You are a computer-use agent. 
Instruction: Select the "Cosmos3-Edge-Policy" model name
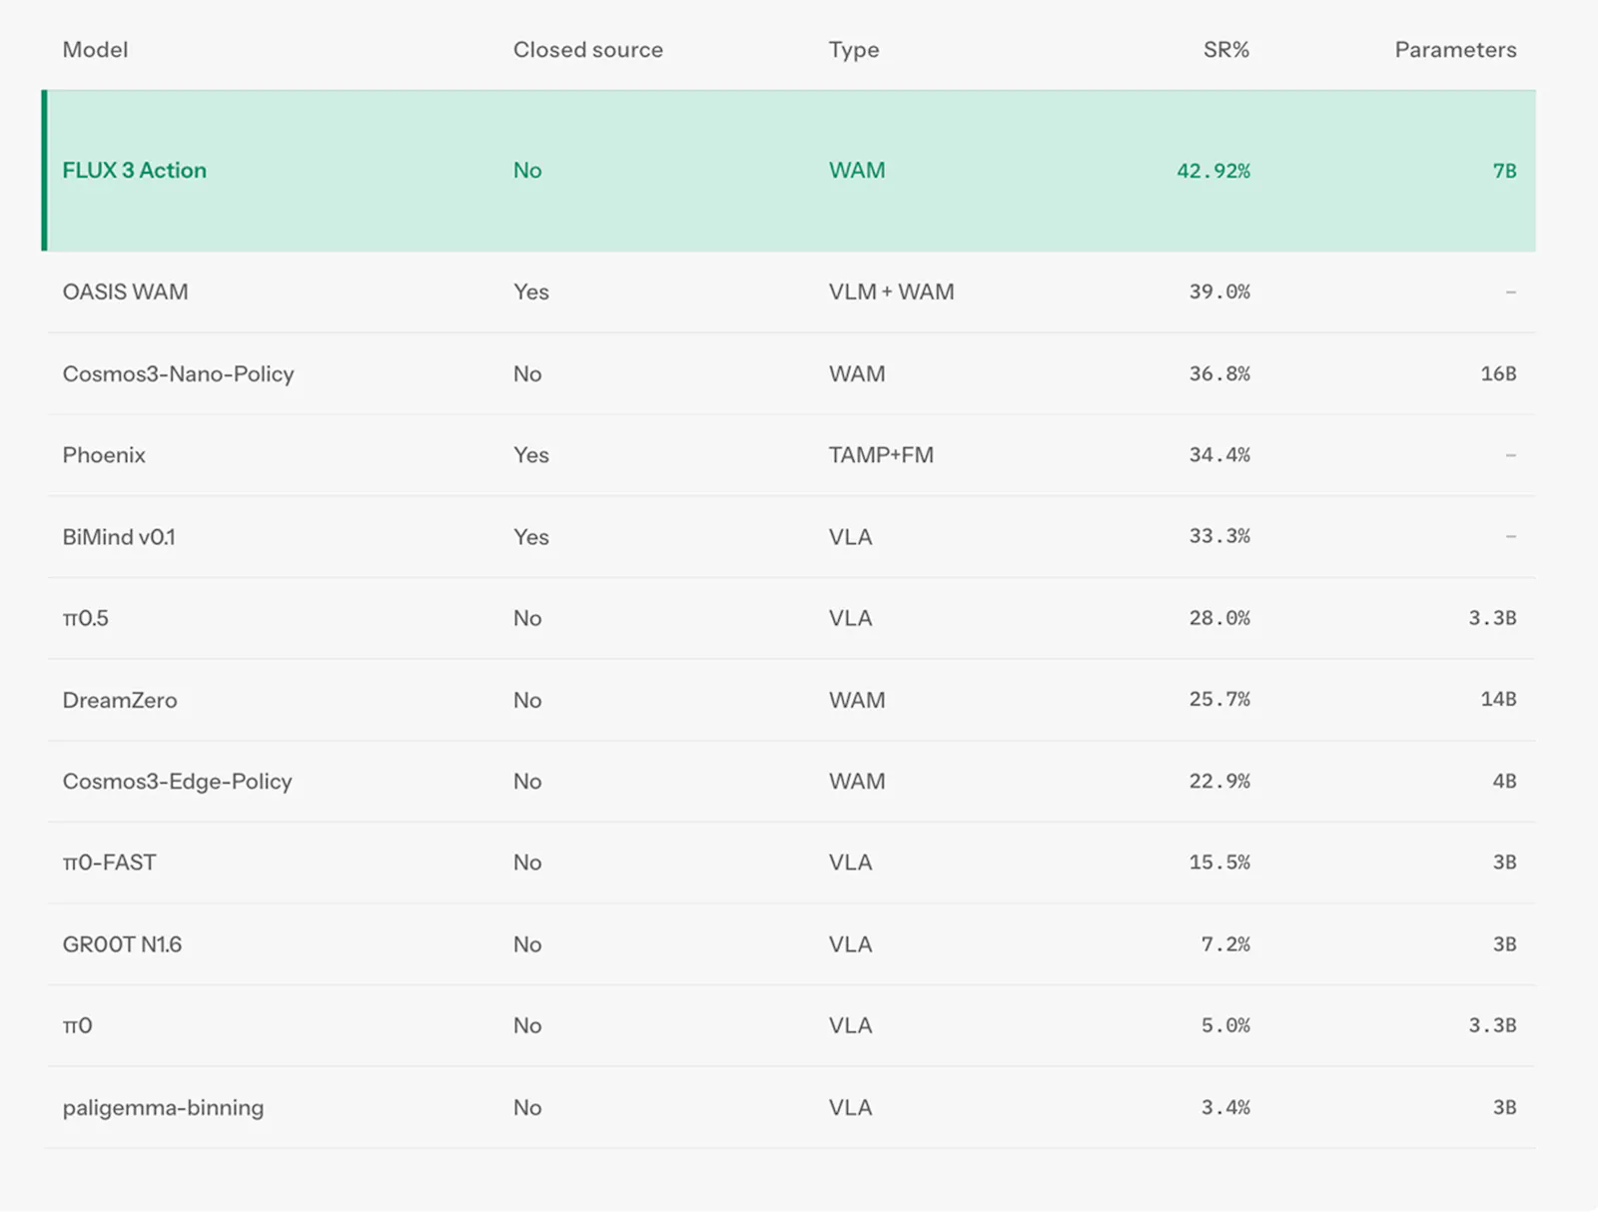[178, 782]
